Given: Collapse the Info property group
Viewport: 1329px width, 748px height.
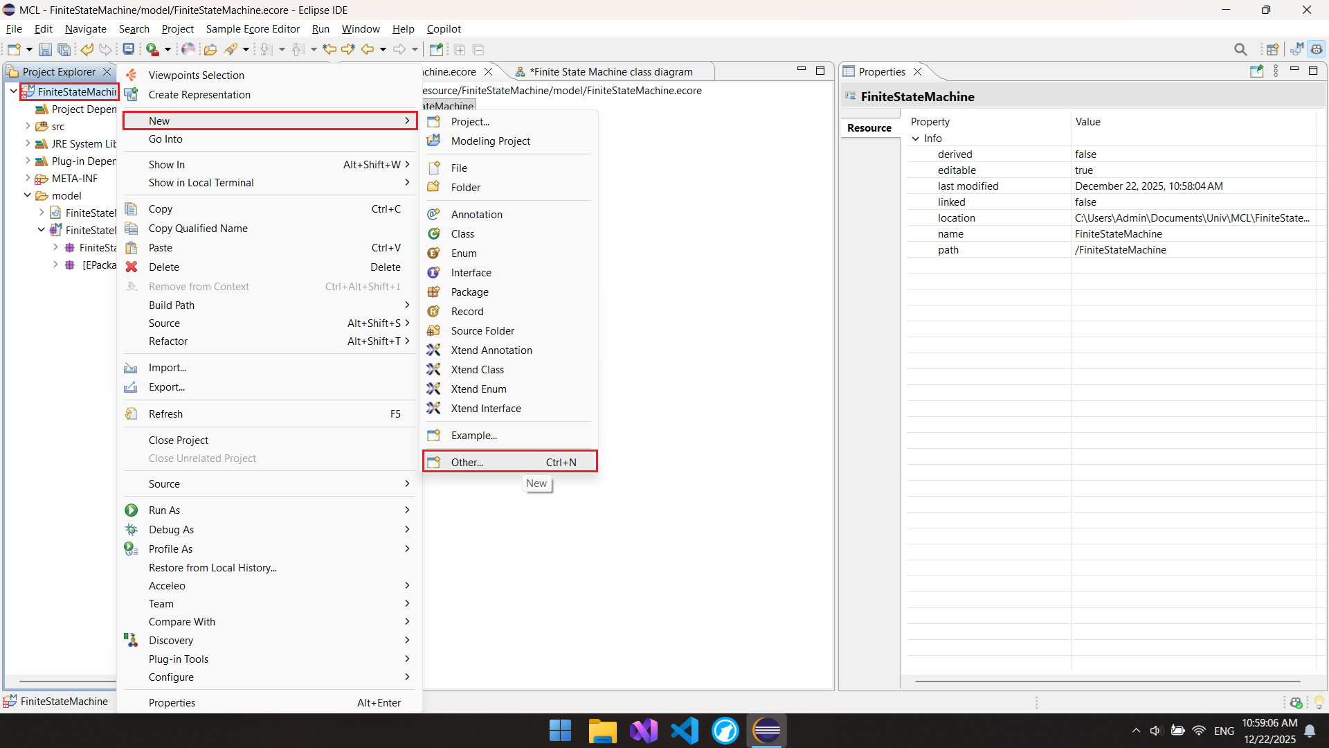Looking at the screenshot, I should point(916,139).
